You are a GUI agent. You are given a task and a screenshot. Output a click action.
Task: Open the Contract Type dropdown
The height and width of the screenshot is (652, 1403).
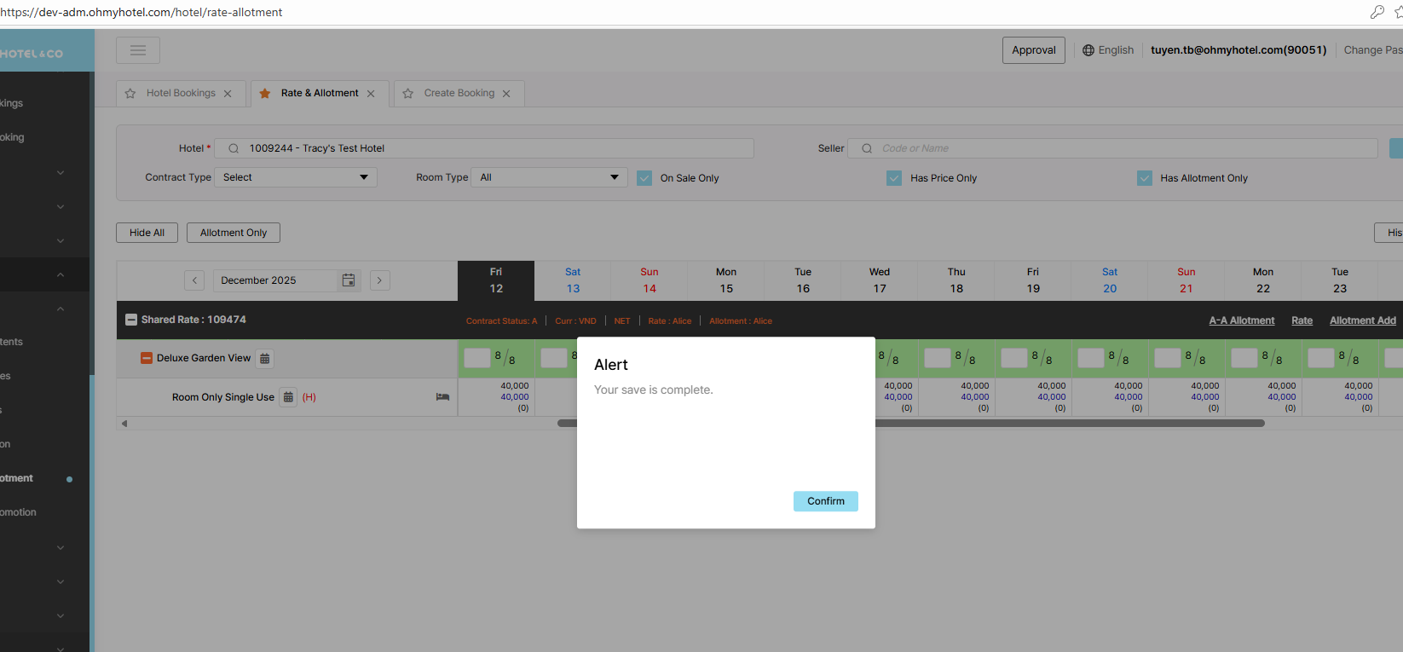pyautogui.click(x=295, y=177)
